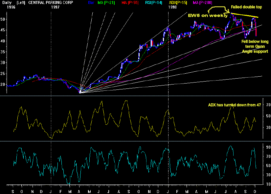Click the first "N" month label on time axis

click(33, 192)
